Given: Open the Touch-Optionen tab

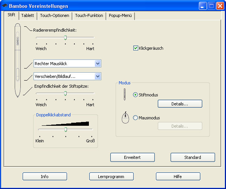Looking at the screenshot, I should tap(55, 16).
